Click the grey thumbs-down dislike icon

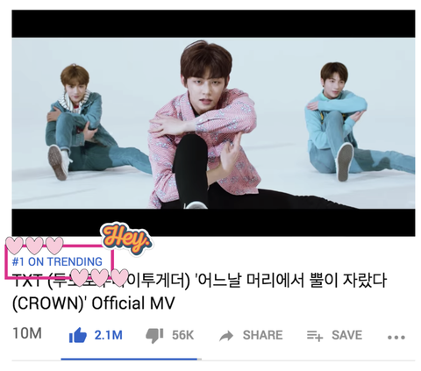click(x=154, y=336)
